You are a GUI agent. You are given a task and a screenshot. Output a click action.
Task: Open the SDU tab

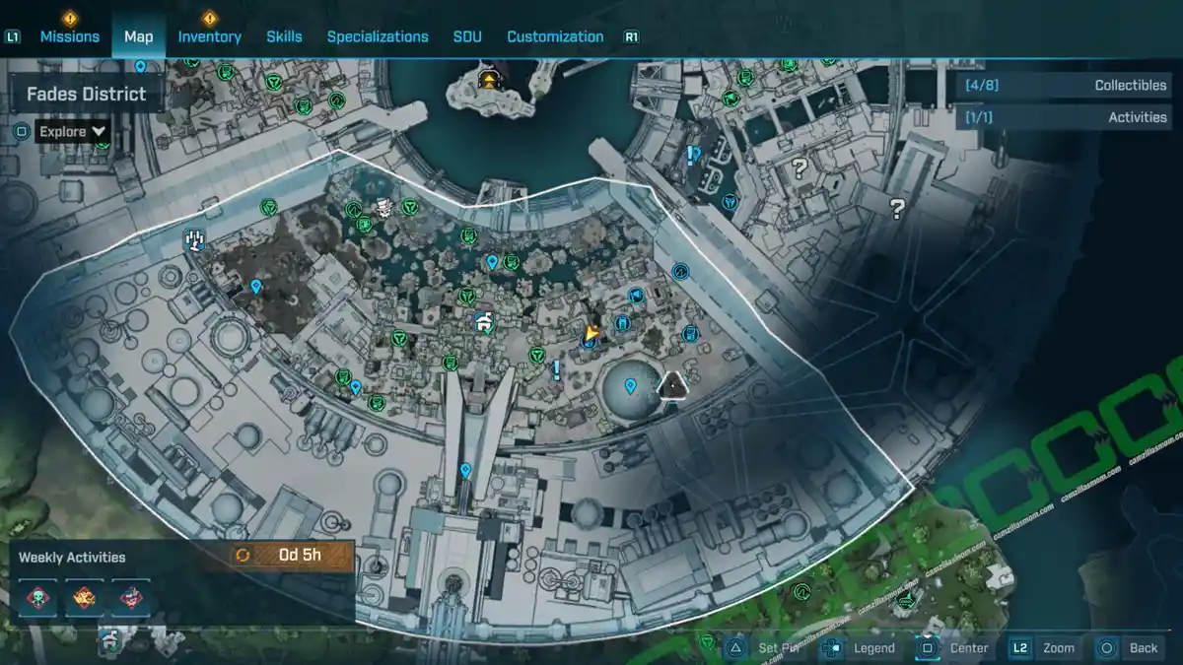click(x=467, y=36)
